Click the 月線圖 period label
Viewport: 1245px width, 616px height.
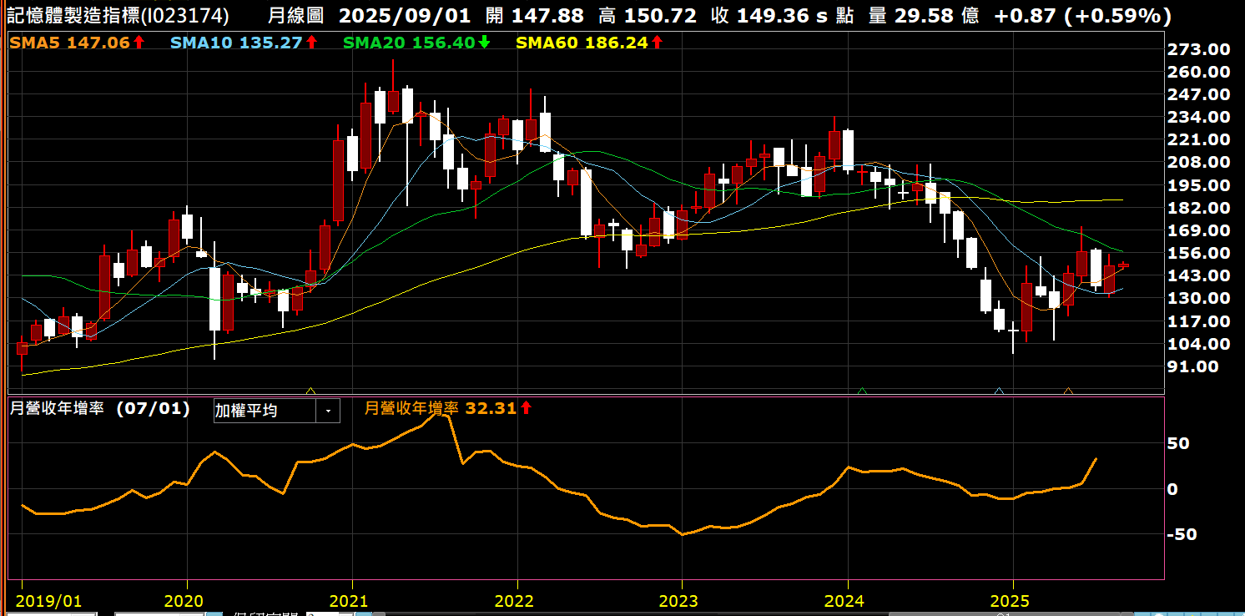point(298,15)
